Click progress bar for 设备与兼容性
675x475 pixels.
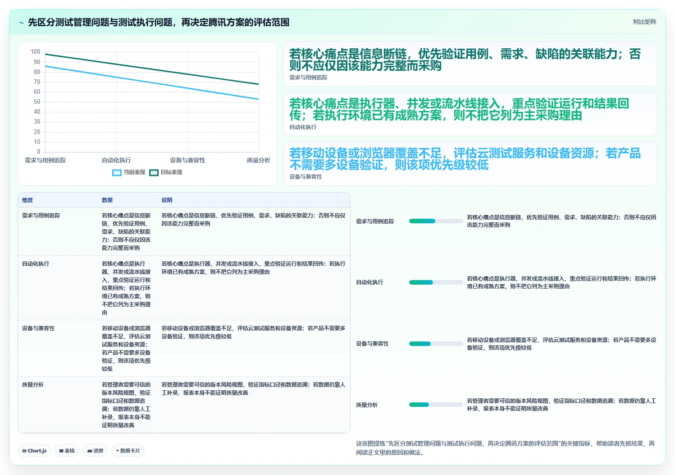coord(436,344)
